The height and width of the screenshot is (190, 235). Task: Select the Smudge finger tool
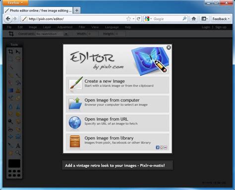coord(10,114)
